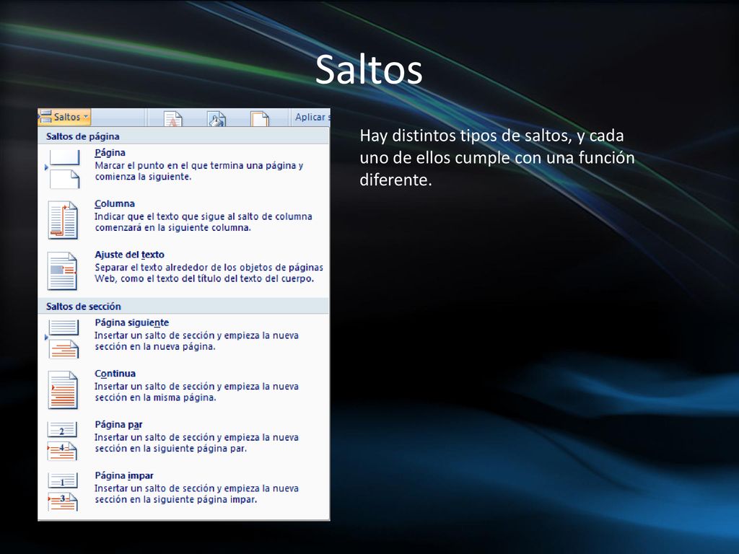Click the watermark icon in ribbon
Image resolution: width=739 pixels, height=554 pixels.
[173, 118]
